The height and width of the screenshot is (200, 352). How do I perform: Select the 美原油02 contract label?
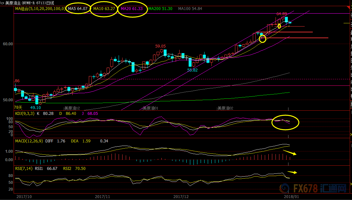[225, 108]
